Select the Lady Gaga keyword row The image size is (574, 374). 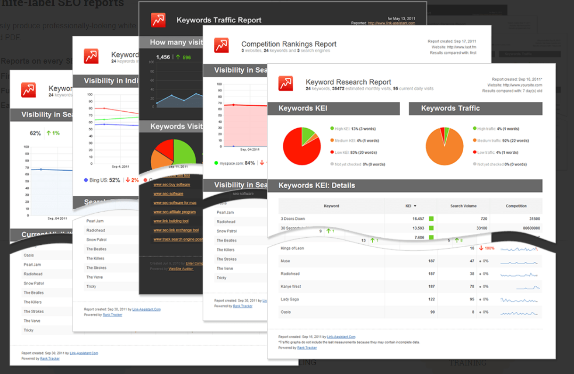click(410, 299)
